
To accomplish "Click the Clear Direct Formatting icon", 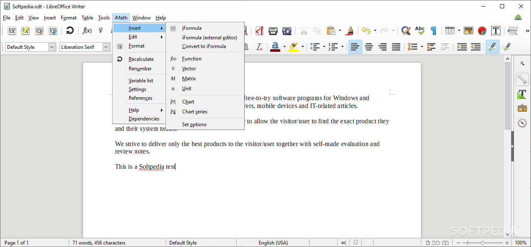I will click(259, 47).
